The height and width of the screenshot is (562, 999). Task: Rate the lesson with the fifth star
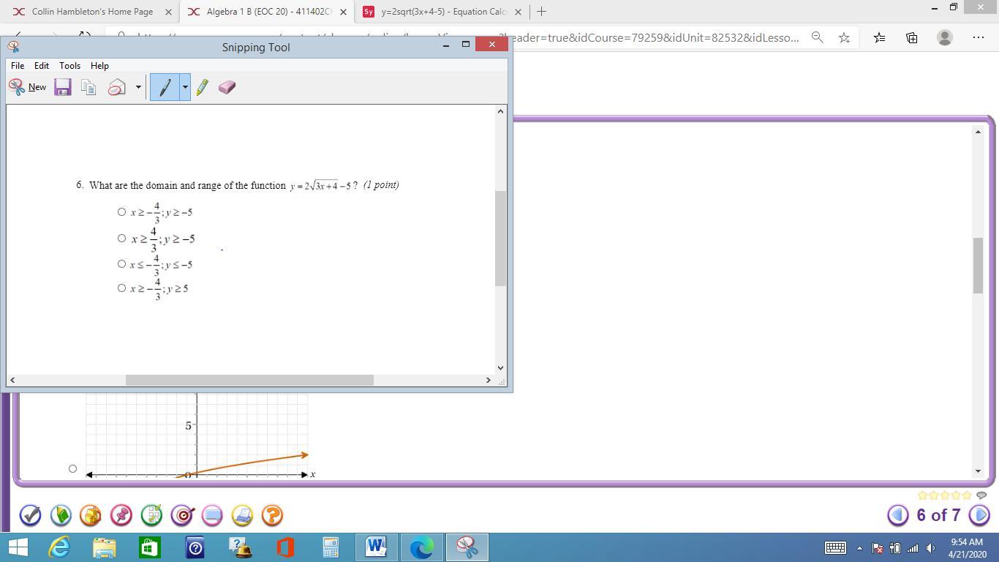[968, 495]
